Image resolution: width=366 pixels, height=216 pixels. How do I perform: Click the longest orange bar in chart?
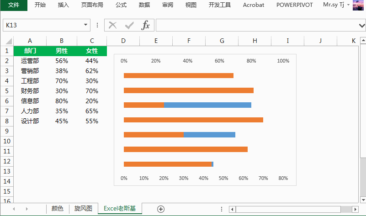(193, 120)
